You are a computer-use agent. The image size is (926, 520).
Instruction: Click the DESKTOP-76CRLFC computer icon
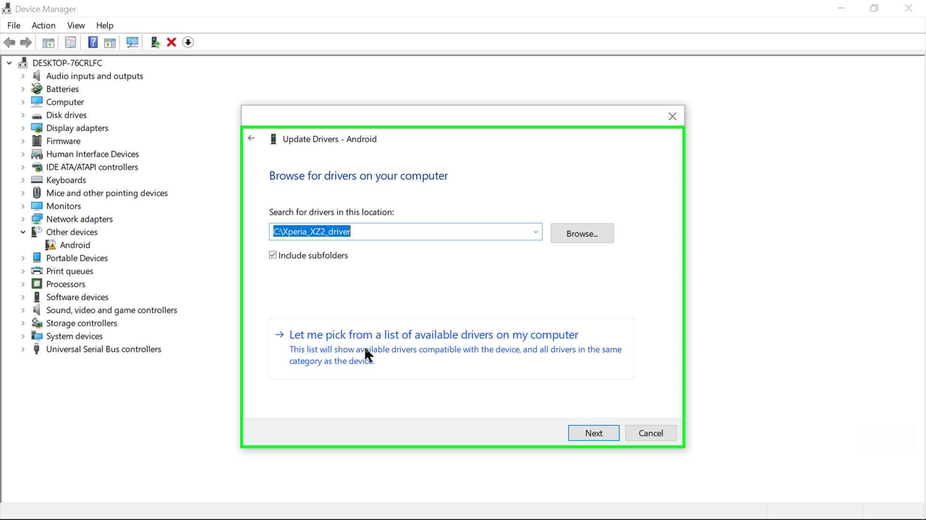click(x=23, y=63)
